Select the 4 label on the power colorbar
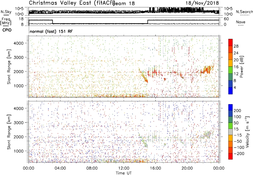253x175 pixels. coord(235,87)
